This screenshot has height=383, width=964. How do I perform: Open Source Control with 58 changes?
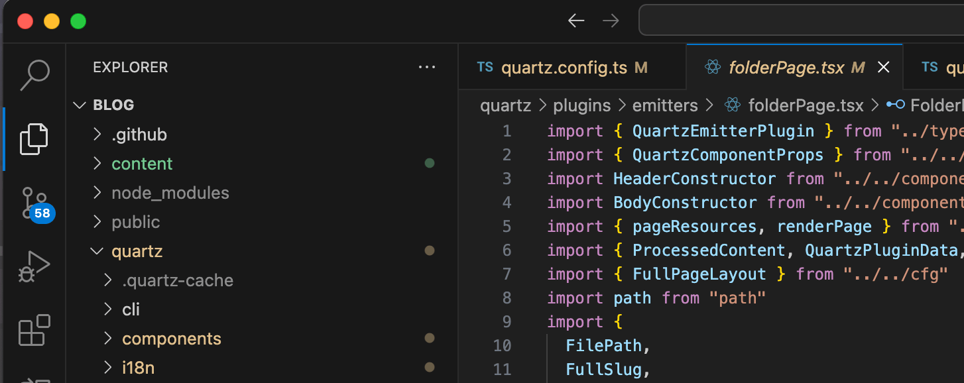click(x=34, y=203)
